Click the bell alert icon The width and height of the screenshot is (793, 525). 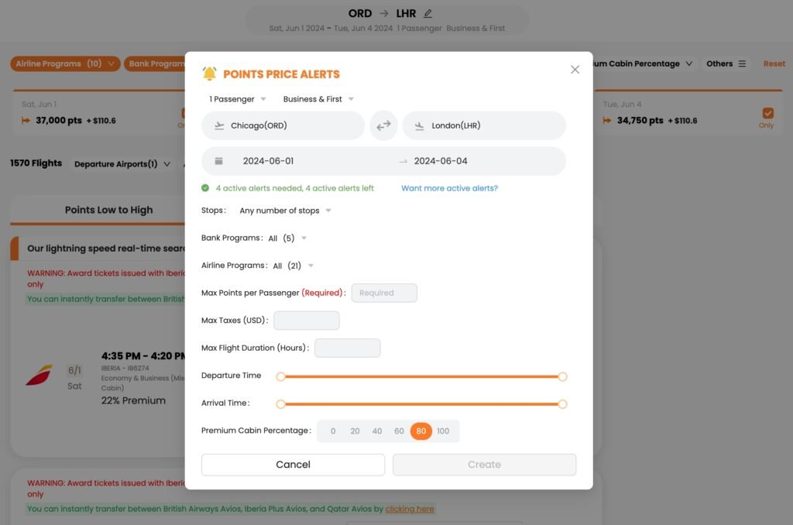tap(209, 74)
